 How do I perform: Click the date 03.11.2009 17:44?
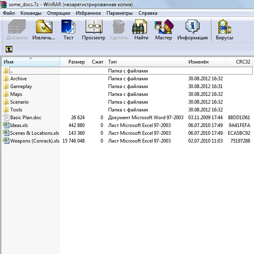click(205, 118)
